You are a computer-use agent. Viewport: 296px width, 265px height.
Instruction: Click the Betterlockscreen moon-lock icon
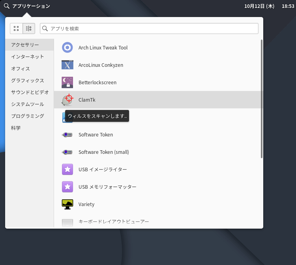(x=67, y=82)
